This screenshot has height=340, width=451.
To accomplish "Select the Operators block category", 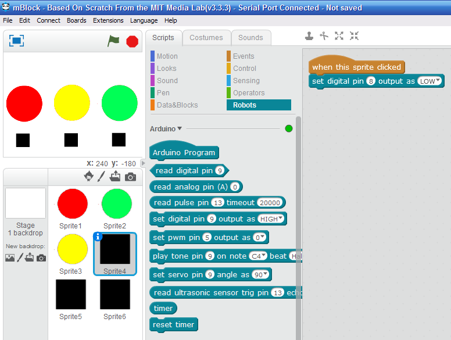I will click(x=246, y=93).
